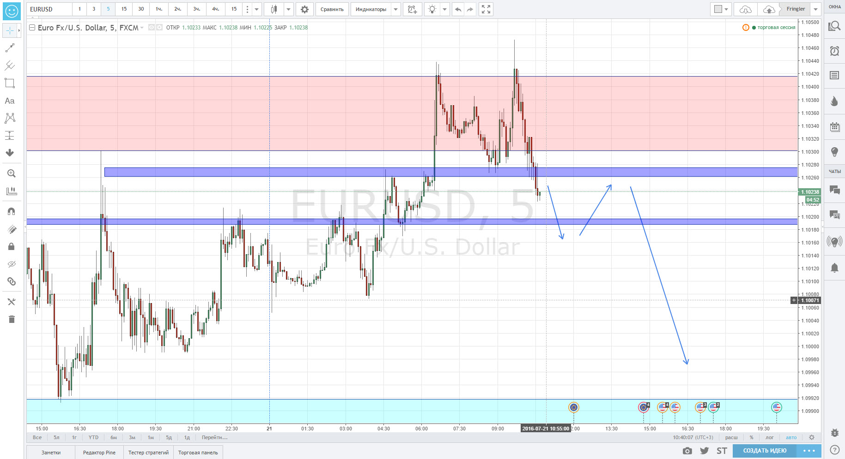Open the chart style dropdown arrow

pos(288,9)
